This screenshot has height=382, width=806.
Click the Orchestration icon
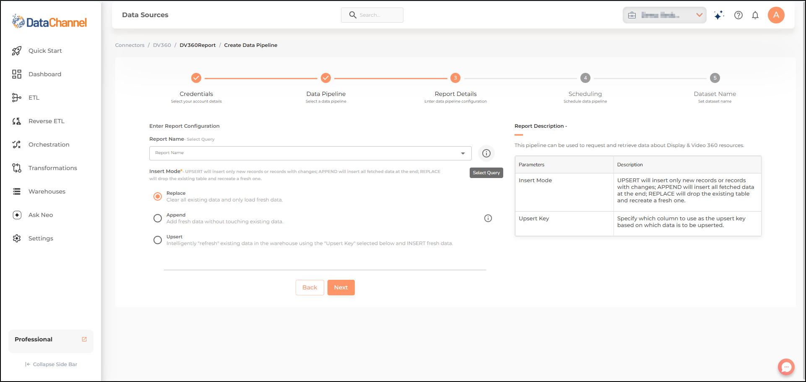(x=17, y=145)
